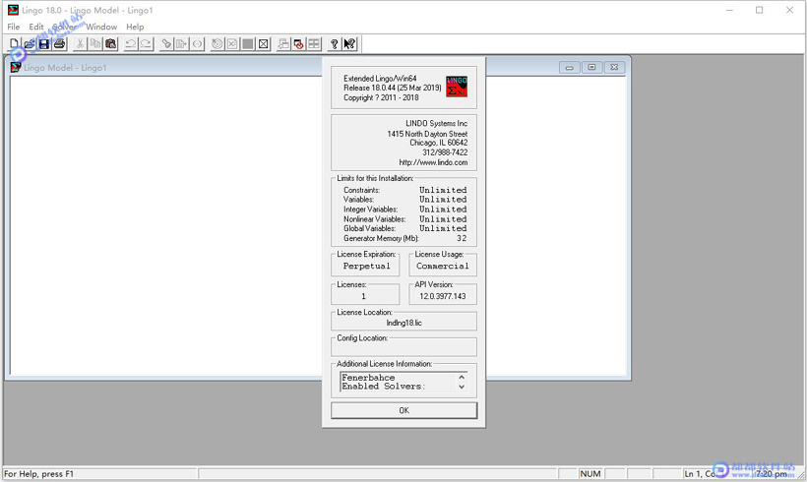Send window to back using the toolbar icon
This screenshot has width=807, height=482.
coord(283,44)
